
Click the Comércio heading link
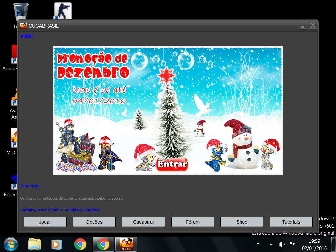tap(30, 186)
